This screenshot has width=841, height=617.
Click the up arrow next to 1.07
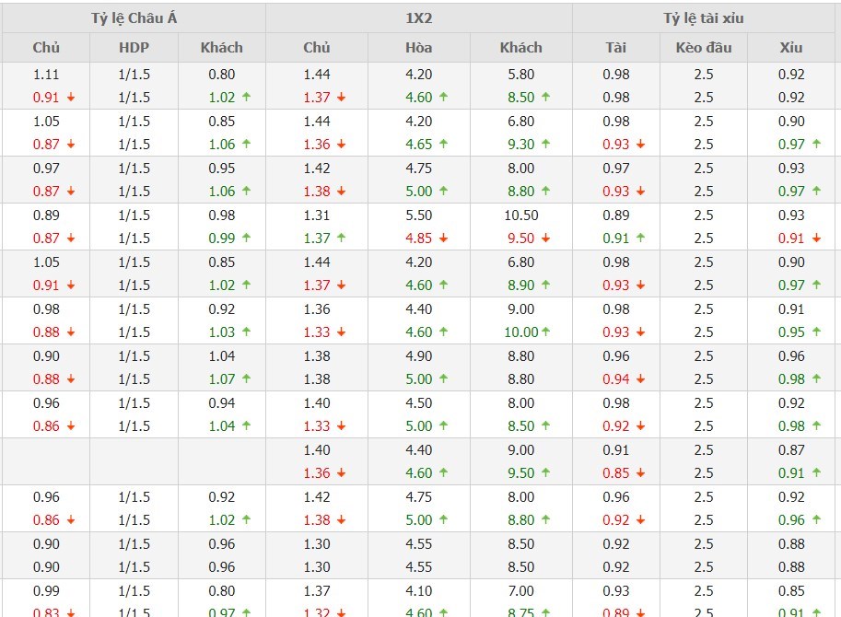click(x=246, y=379)
